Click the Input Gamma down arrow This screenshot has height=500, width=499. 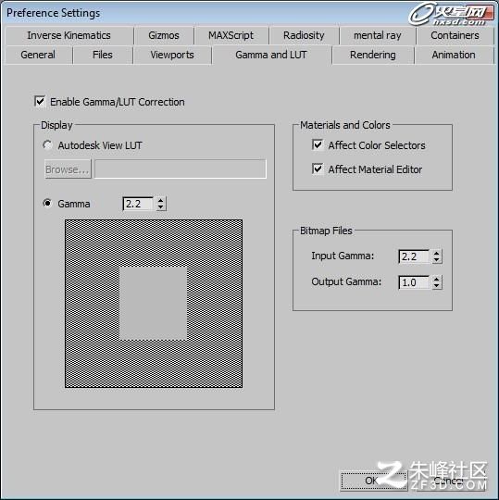click(437, 260)
